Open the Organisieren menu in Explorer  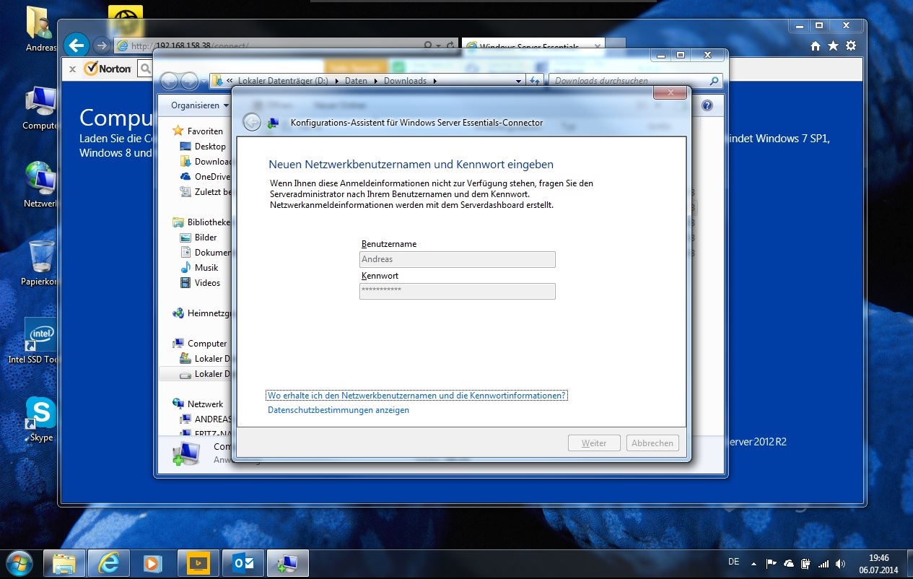[x=200, y=105]
